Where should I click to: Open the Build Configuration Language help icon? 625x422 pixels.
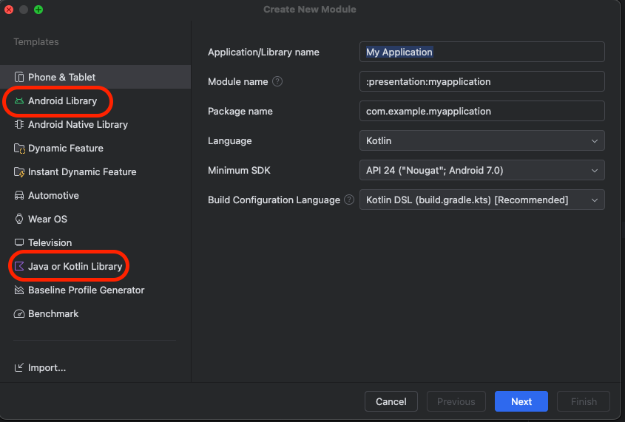pos(349,200)
